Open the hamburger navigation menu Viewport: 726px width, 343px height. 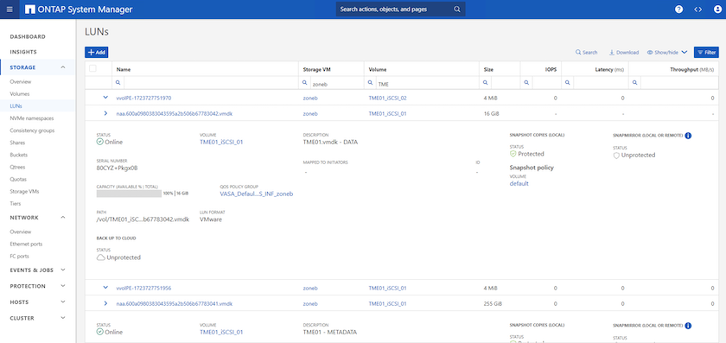(x=10, y=10)
